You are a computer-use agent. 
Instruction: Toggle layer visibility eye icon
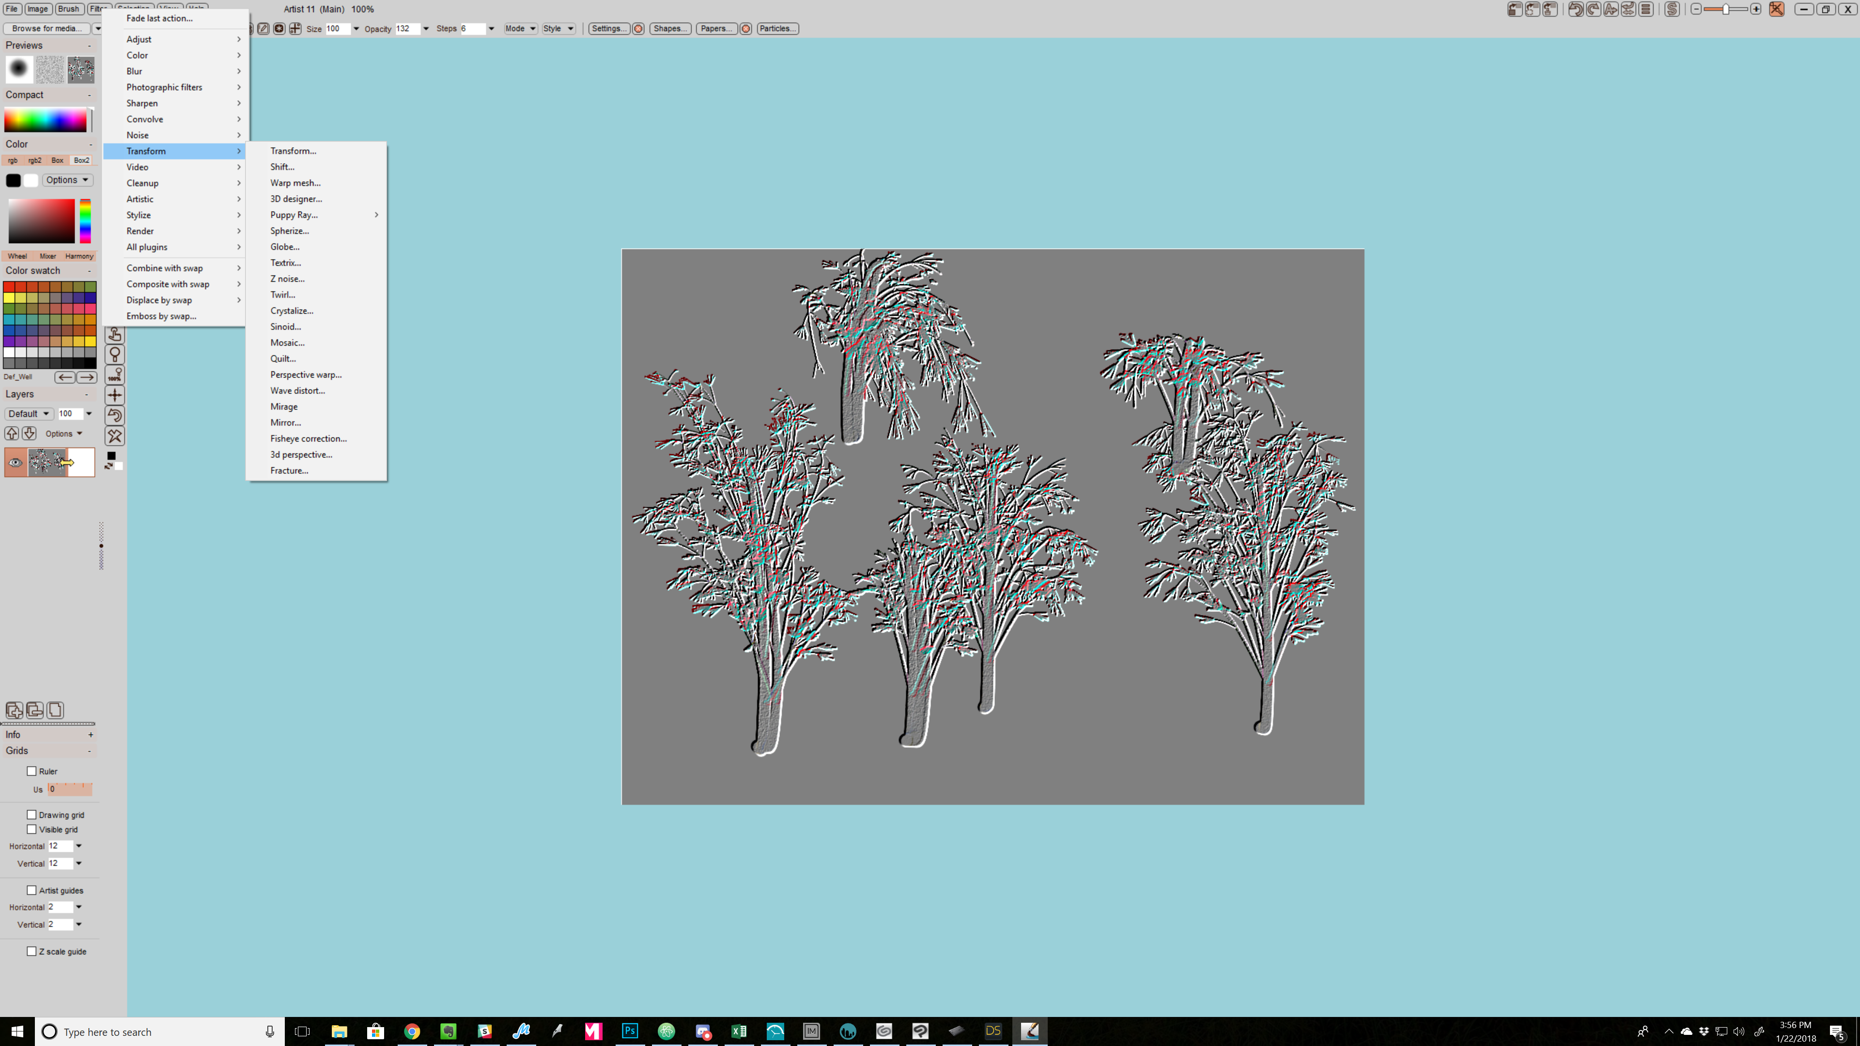[15, 463]
